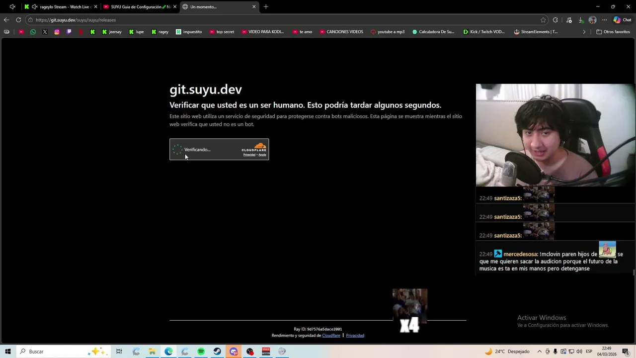Open Microsoft Edge taskbar icon
The image size is (636, 358).
click(x=168, y=352)
